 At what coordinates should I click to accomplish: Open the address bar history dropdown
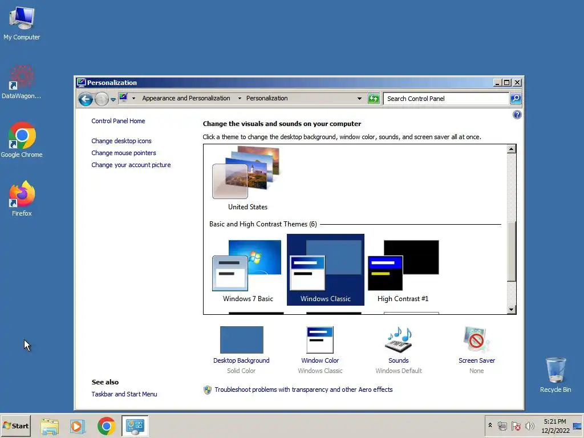(x=359, y=98)
